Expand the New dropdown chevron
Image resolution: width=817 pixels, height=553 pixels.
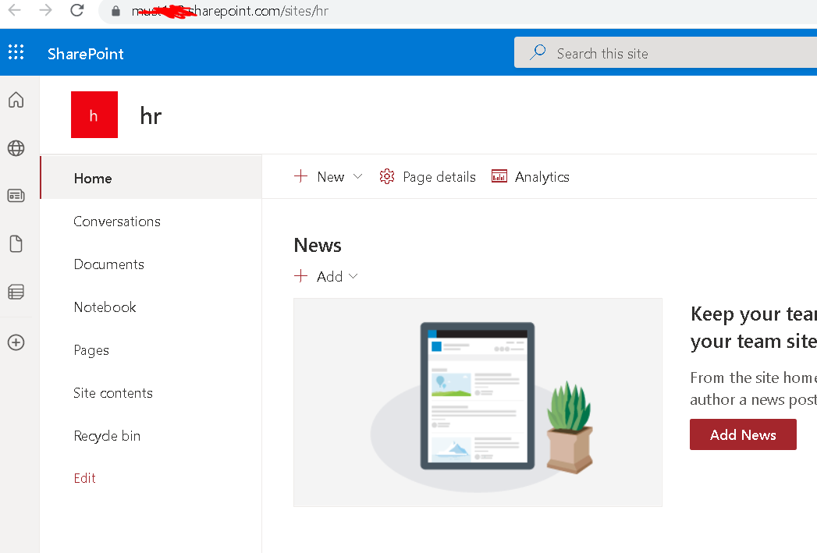pos(357,176)
